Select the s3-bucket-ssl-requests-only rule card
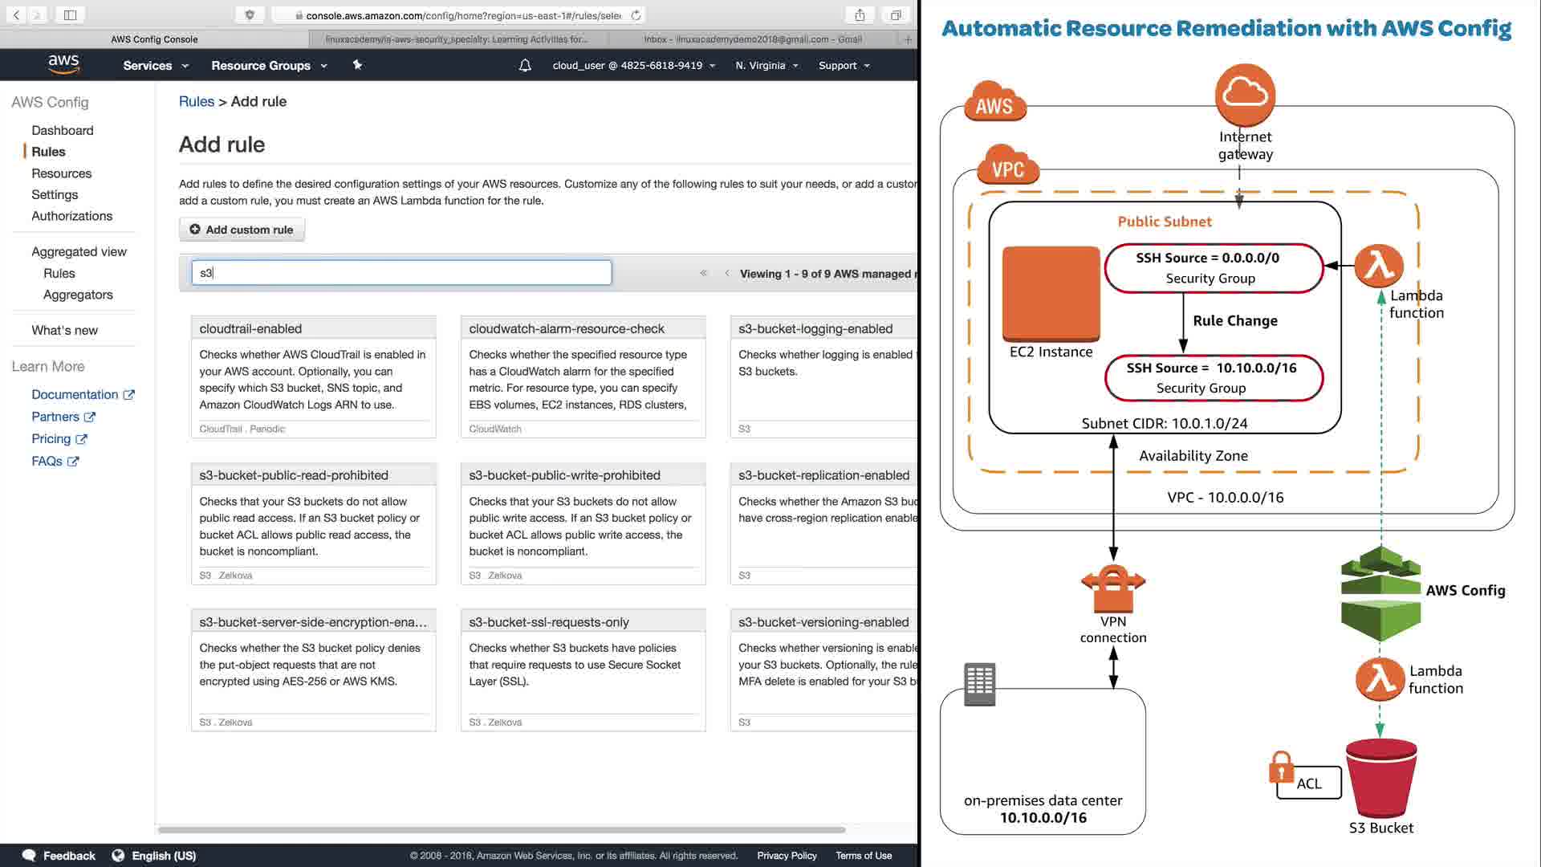Viewport: 1541px width, 867px height. pos(583,670)
